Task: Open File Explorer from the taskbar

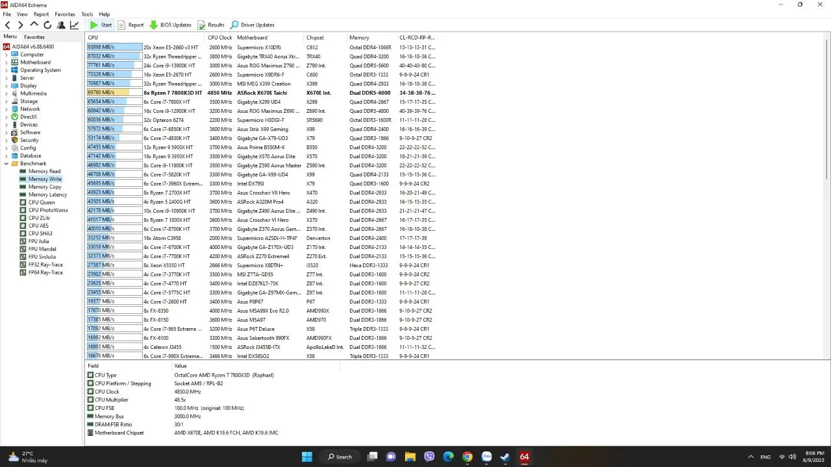Action: tap(410, 457)
